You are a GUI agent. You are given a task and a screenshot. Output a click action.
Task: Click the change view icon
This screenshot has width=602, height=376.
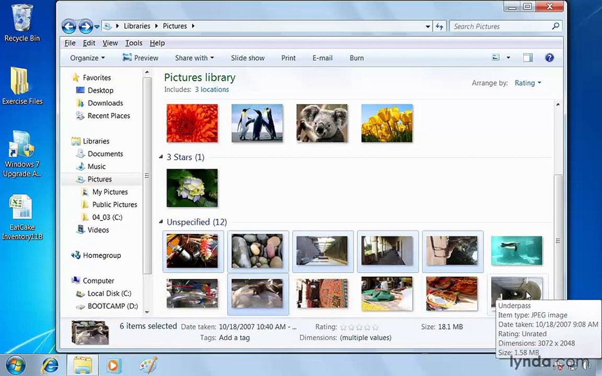[495, 57]
